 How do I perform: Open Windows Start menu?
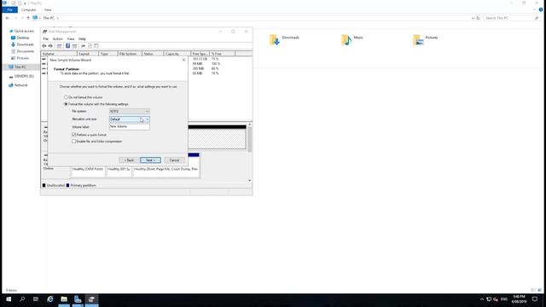click(x=9, y=299)
